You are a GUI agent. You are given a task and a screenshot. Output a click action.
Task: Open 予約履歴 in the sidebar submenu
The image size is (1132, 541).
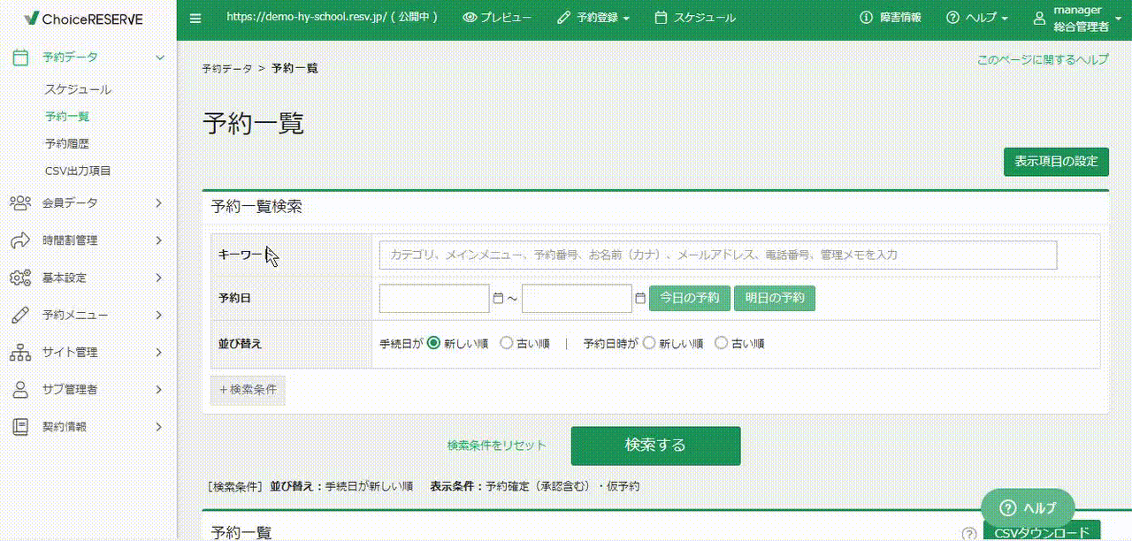point(67,143)
